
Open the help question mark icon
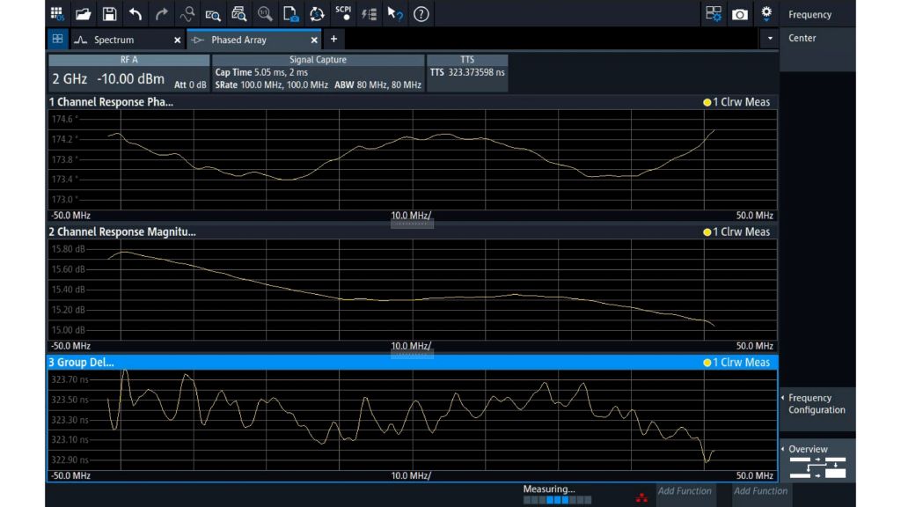coord(421,13)
